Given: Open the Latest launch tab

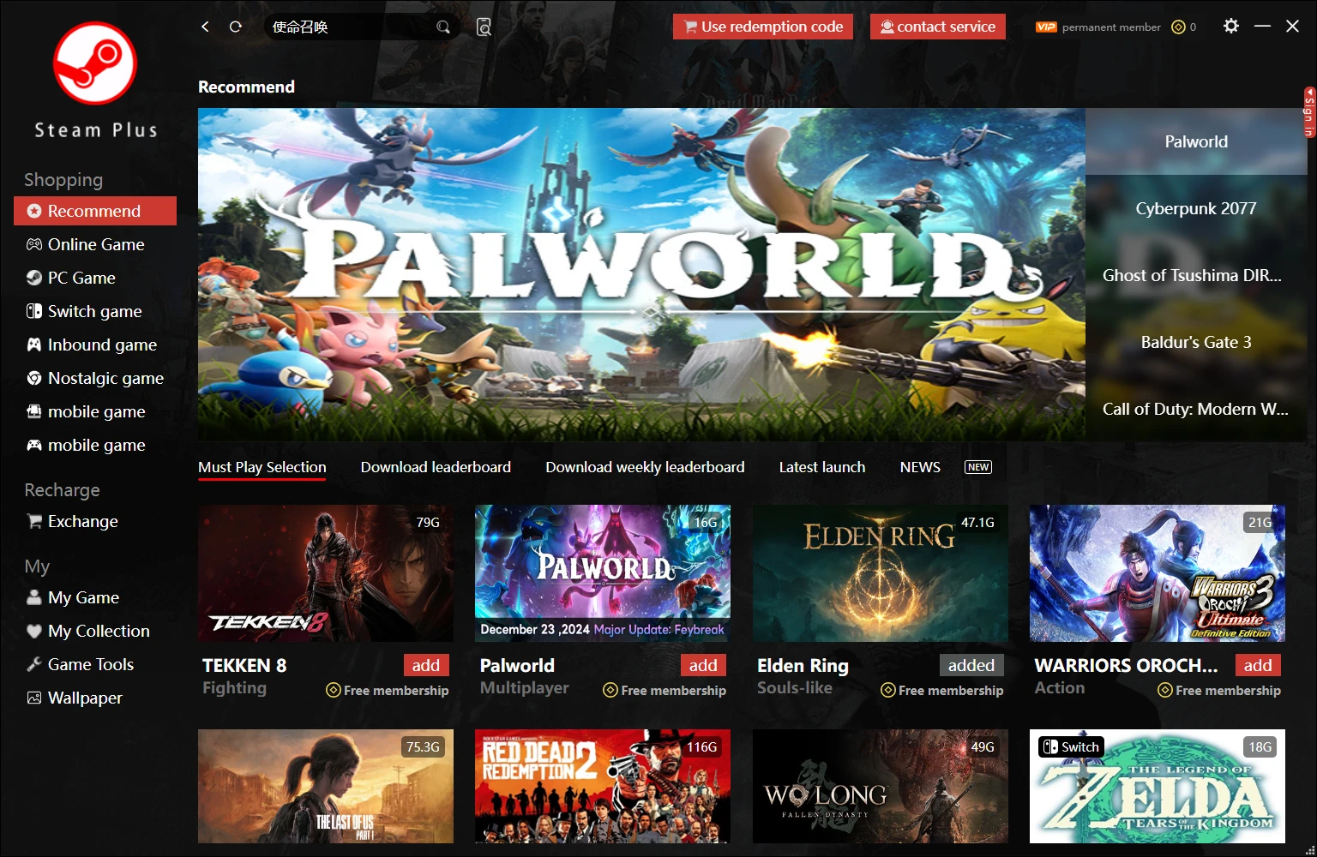Looking at the screenshot, I should click(x=821, y=467).
